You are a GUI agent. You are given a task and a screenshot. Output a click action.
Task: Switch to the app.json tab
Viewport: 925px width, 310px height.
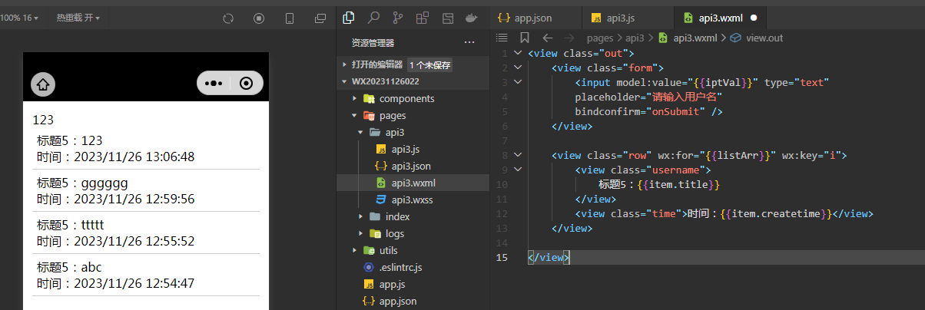pos(532,18)
